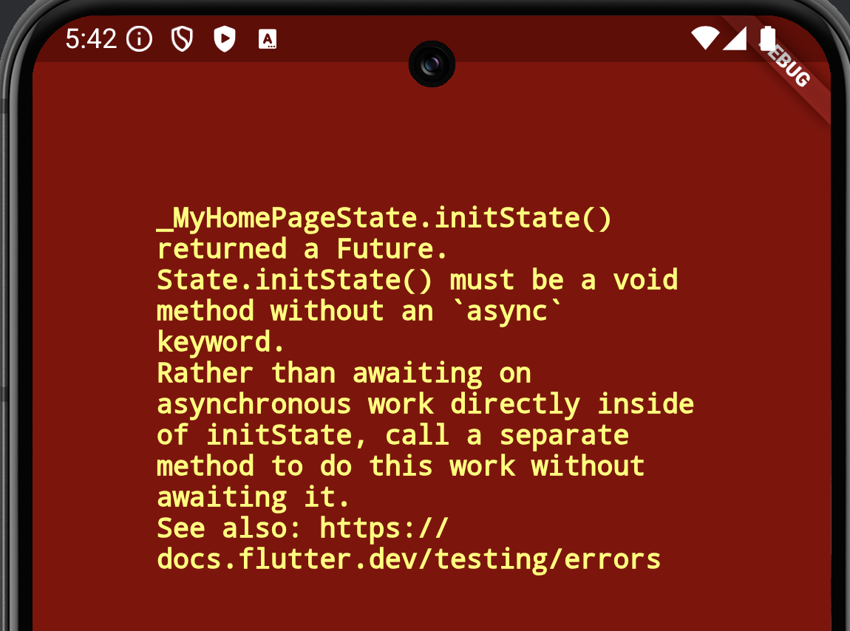Click 'See also:' label text

point(228,528)
